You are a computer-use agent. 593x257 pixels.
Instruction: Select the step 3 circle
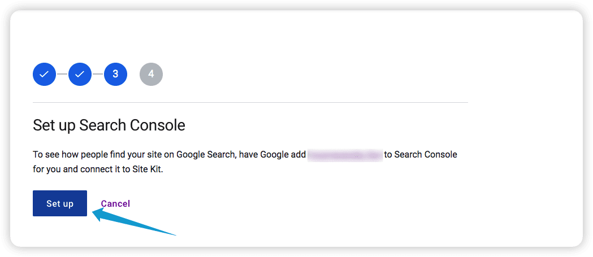click(115, 74)
